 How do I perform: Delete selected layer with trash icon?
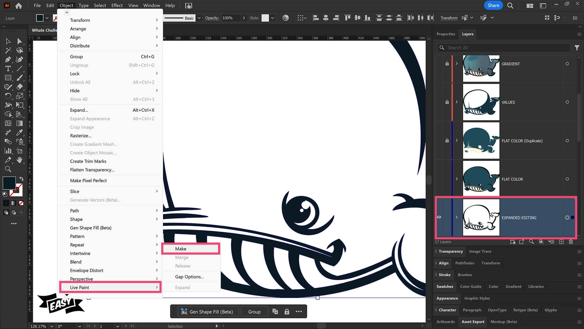pos(571,242)
